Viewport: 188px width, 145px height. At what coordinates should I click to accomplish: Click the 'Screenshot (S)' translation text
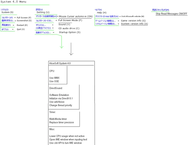[24, 20]
